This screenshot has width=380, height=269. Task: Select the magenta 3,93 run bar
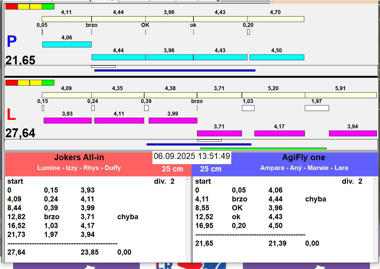68,120
